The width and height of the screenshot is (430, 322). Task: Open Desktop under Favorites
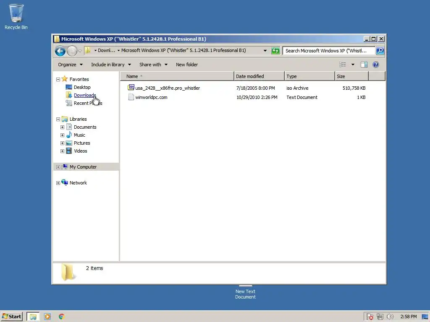pyautogui.click(x=82, y=87)
